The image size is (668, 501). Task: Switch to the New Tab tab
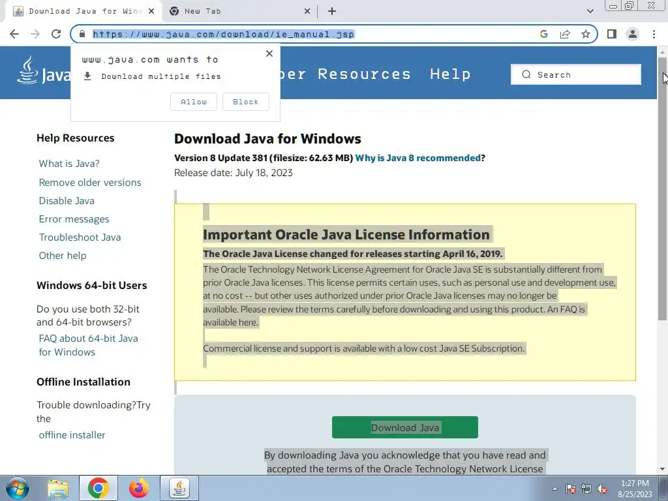239,11
